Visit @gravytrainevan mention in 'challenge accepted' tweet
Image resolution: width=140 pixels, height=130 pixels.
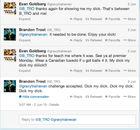[33, 86]
